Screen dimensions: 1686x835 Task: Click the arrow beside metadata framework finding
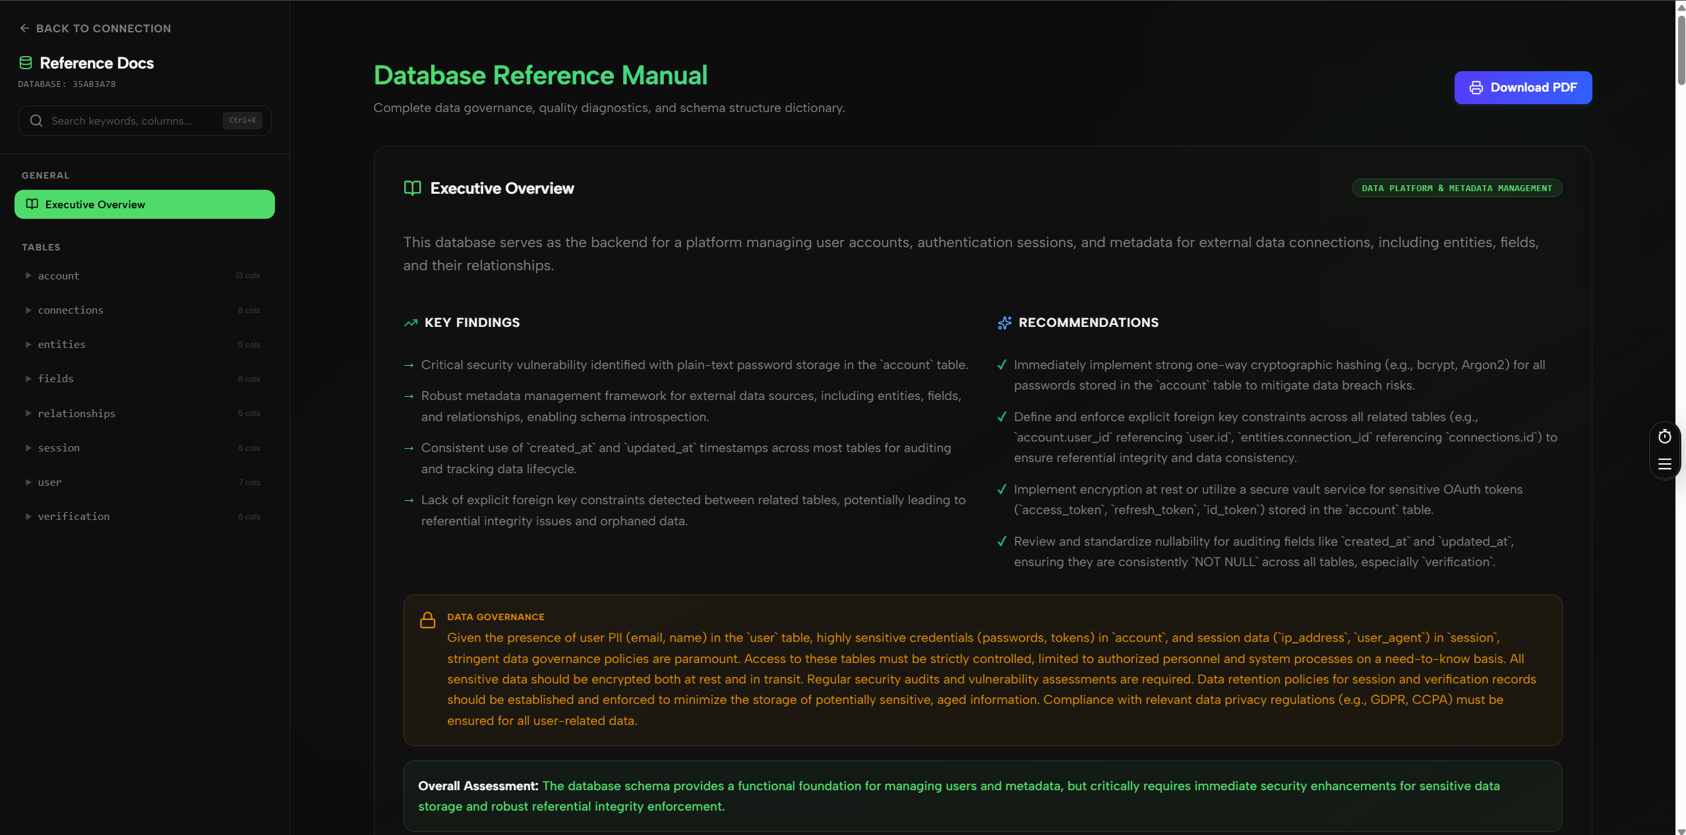pos(409,396)
